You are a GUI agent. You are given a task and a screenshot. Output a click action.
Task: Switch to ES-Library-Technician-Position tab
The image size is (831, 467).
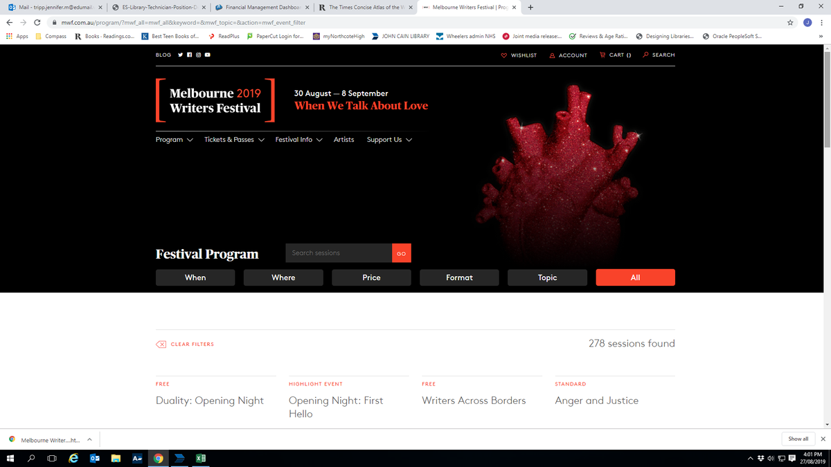tap(159, 8)
